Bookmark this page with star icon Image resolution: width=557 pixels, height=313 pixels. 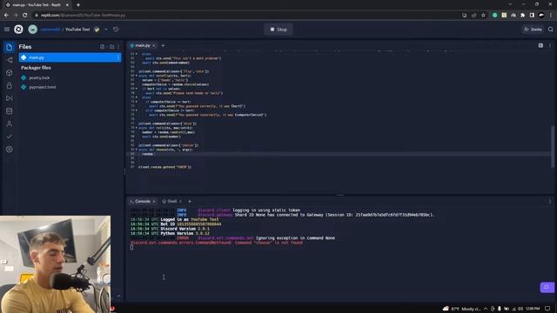click(483, 16)
